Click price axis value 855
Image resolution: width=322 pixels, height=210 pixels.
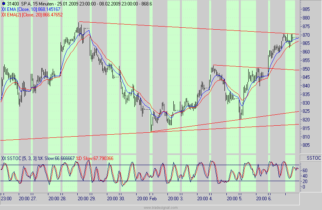click(306, 61)
